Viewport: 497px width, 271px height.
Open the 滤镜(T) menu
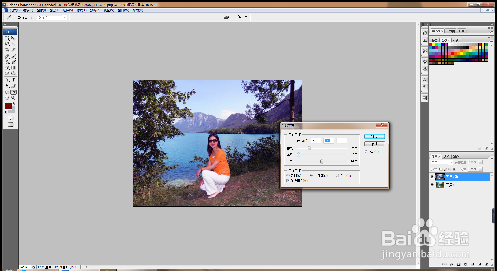coord(81,10)
